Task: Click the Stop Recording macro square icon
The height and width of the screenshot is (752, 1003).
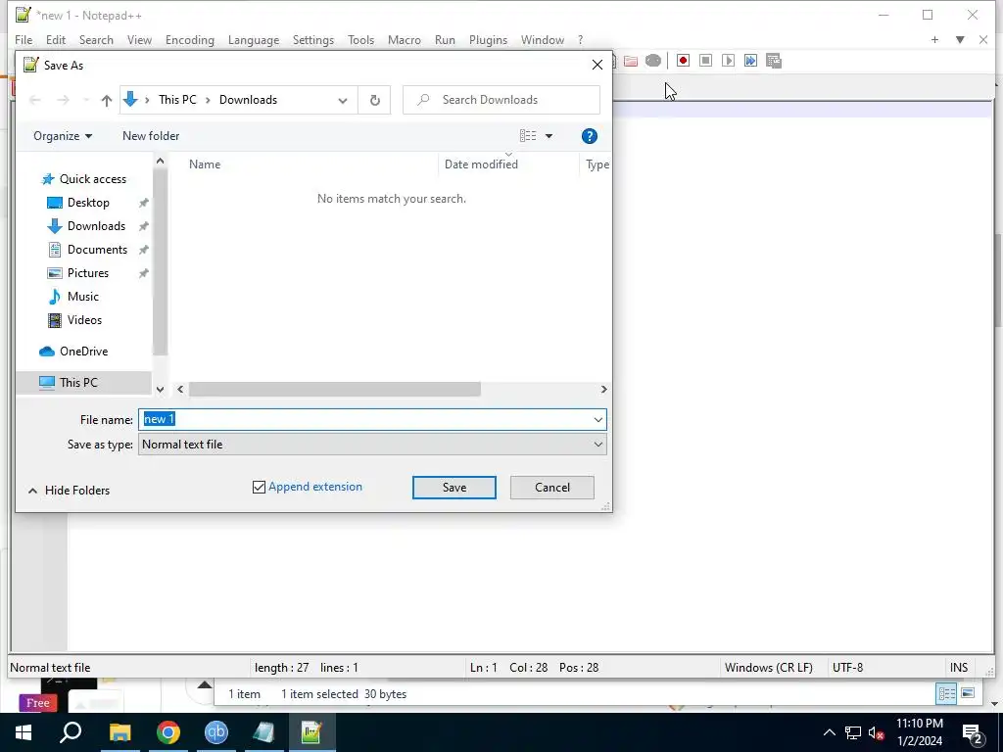Action: pyautogui.click(x=705, y=61)
